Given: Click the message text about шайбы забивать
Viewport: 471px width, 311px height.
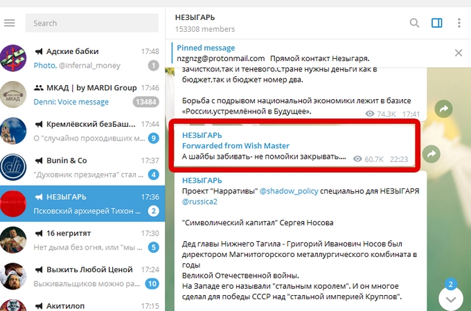Looking at the screenshot, I should point(264,157).
